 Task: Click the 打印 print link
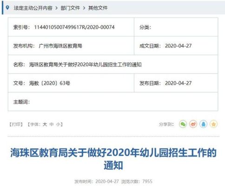[16, 124]
